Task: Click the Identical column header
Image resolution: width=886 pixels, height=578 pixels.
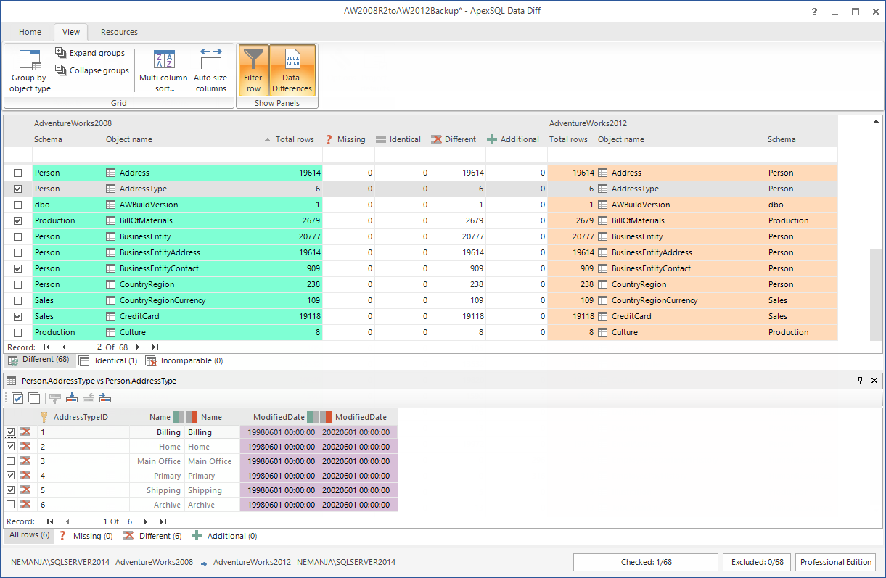Action: (x=402, y=139)
